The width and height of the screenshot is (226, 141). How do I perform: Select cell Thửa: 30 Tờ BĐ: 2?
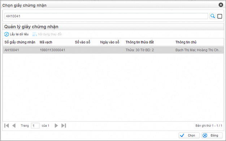[x=140, y=50]
